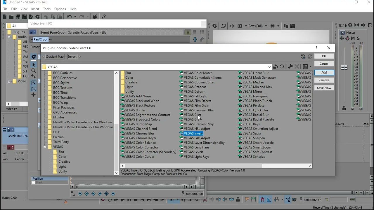Collapse the Audio node in Plug-Ins tree

click(9, 37)
